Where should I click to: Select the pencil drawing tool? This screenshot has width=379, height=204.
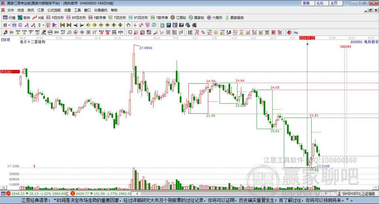[5, 32]
